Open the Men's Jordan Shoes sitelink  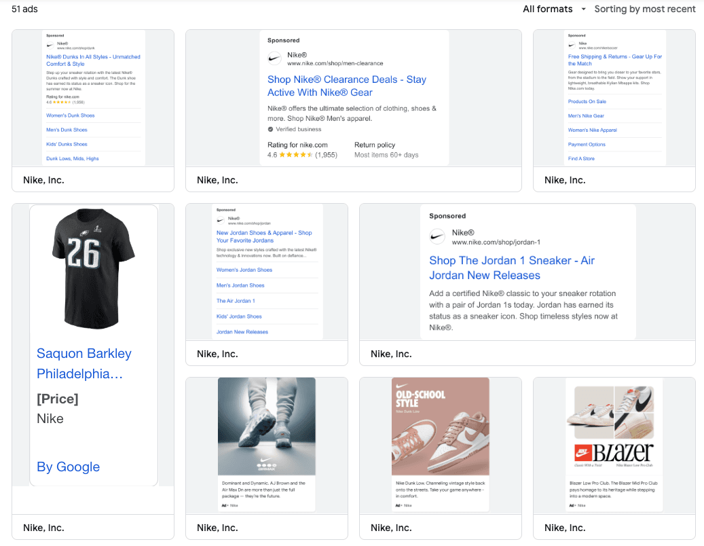point(240,286)
